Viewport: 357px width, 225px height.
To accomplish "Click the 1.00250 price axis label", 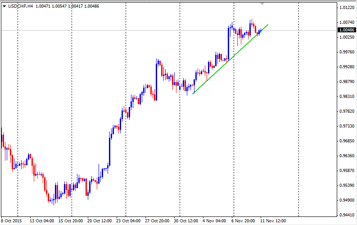I will point(347,37).
